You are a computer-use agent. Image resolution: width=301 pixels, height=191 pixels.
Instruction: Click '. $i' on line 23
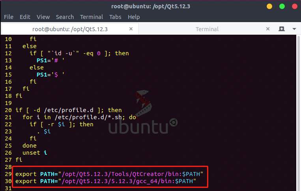coord(44,131)
